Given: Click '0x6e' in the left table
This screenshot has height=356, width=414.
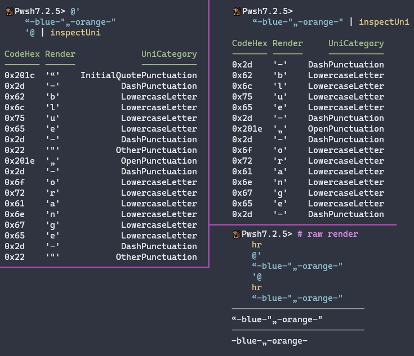Looking at the screenshot, I should point(15,214).
